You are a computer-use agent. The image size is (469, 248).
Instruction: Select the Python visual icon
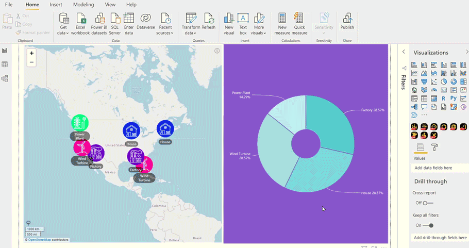tap(453, 98)
